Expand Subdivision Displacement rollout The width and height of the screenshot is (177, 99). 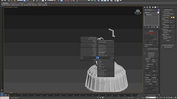click(x=168, y=45)
